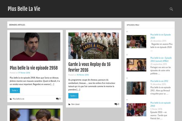Click the 'DERNIERS ARTICLES' section heading

[x=17, y=25]
